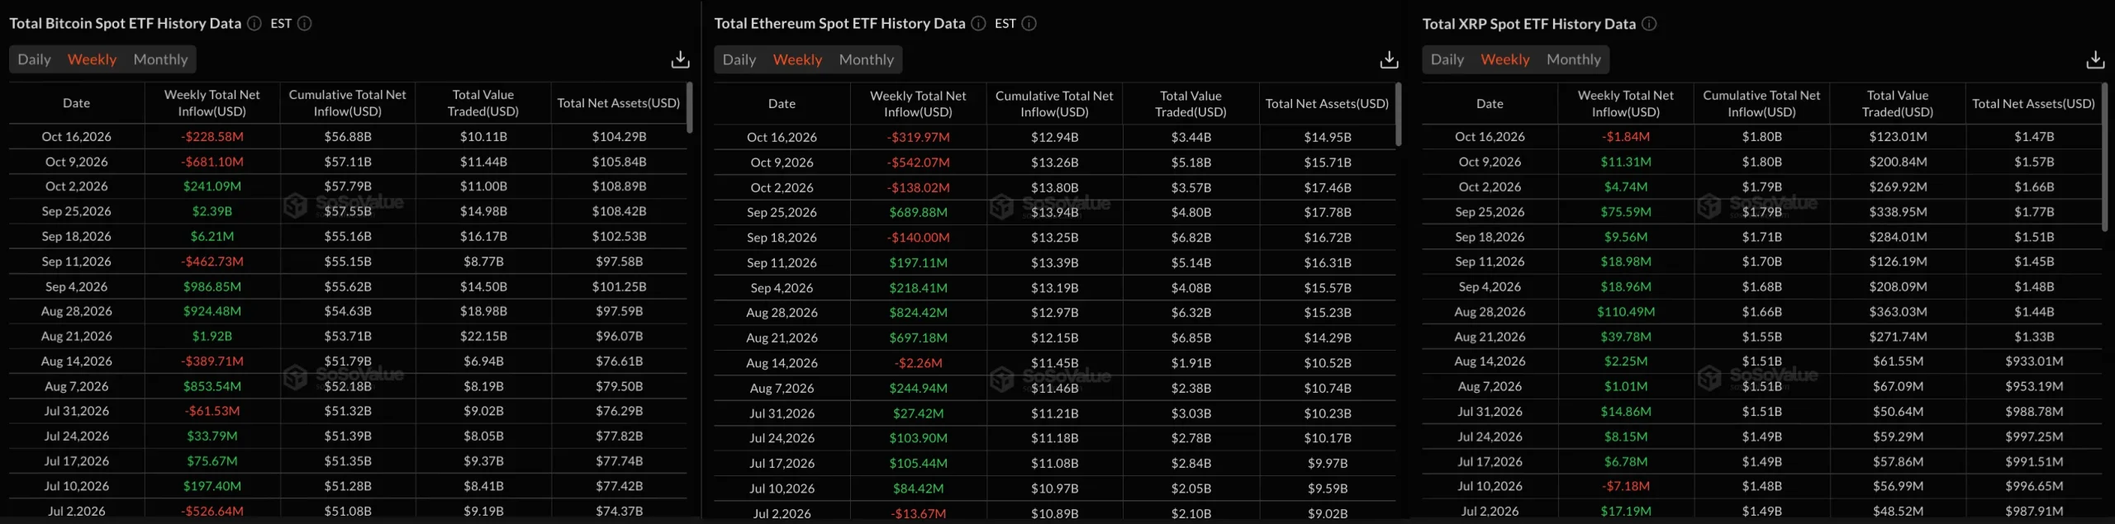Switch Ethereum table to Daily view

tap(739, 59)
